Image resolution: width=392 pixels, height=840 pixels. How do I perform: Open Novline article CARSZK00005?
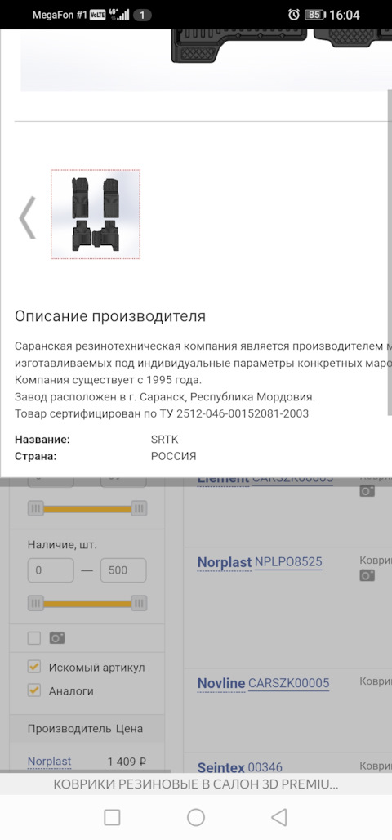tap(288, 684)
